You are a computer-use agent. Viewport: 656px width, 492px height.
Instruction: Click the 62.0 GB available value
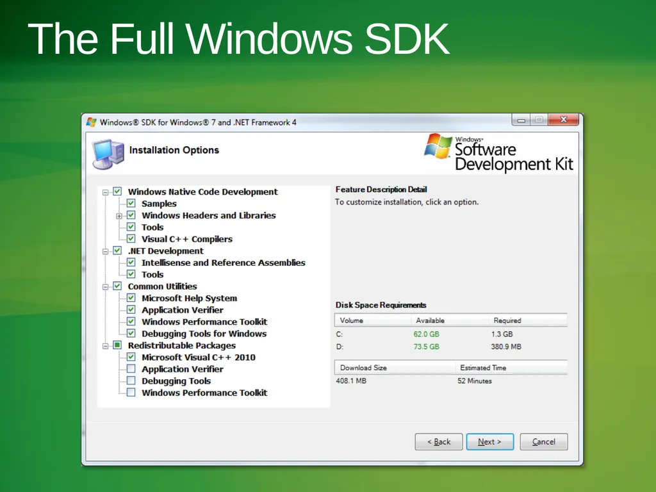(426, 334)
